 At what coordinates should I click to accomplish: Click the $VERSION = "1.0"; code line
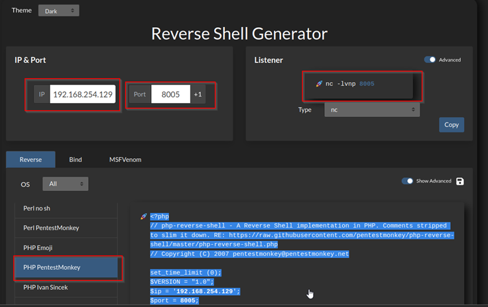(x=182, y=282)
